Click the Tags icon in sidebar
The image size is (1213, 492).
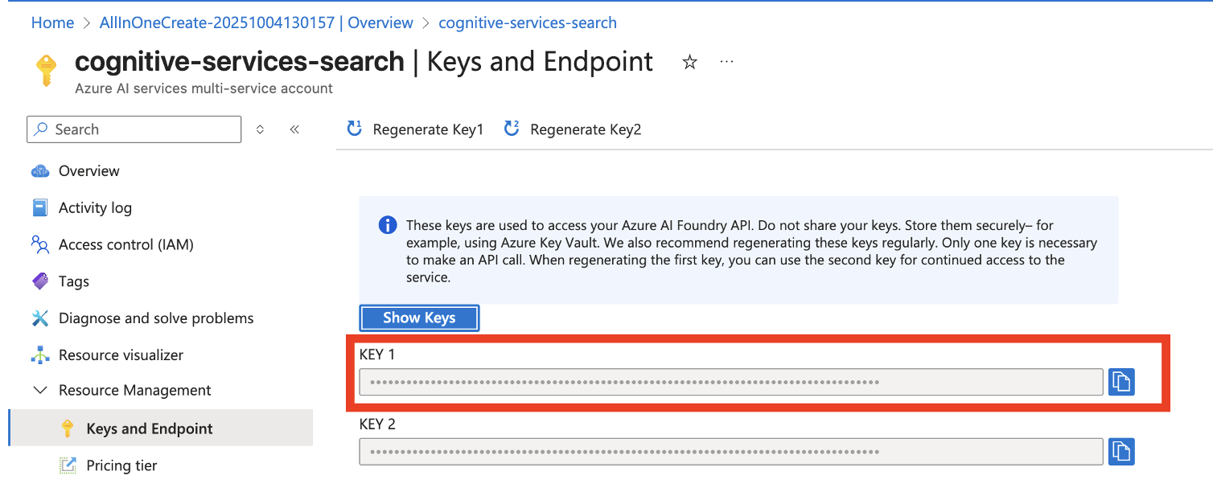coord(40,281)
